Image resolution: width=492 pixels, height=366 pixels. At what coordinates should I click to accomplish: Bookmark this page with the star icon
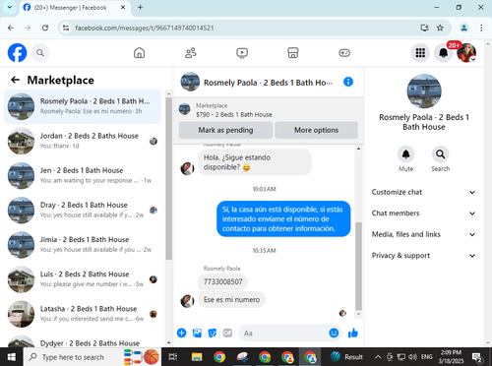point(440,28)
